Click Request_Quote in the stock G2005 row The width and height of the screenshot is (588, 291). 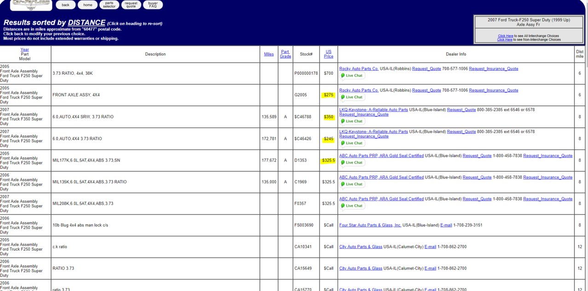tap(427, 90)
